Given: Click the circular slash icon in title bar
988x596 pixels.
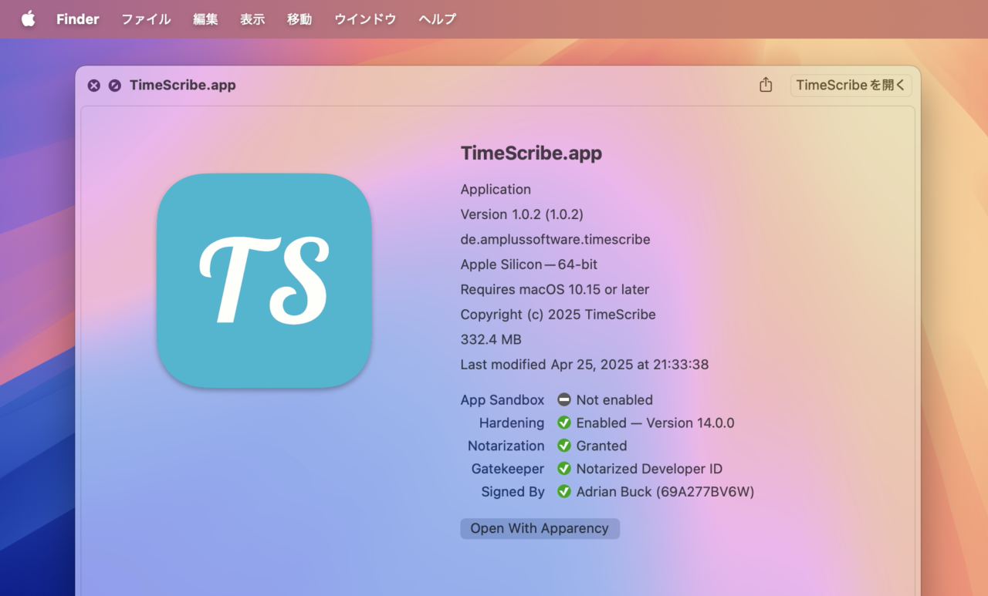Looking at the screenshot, I should click(x=115, y=86).
